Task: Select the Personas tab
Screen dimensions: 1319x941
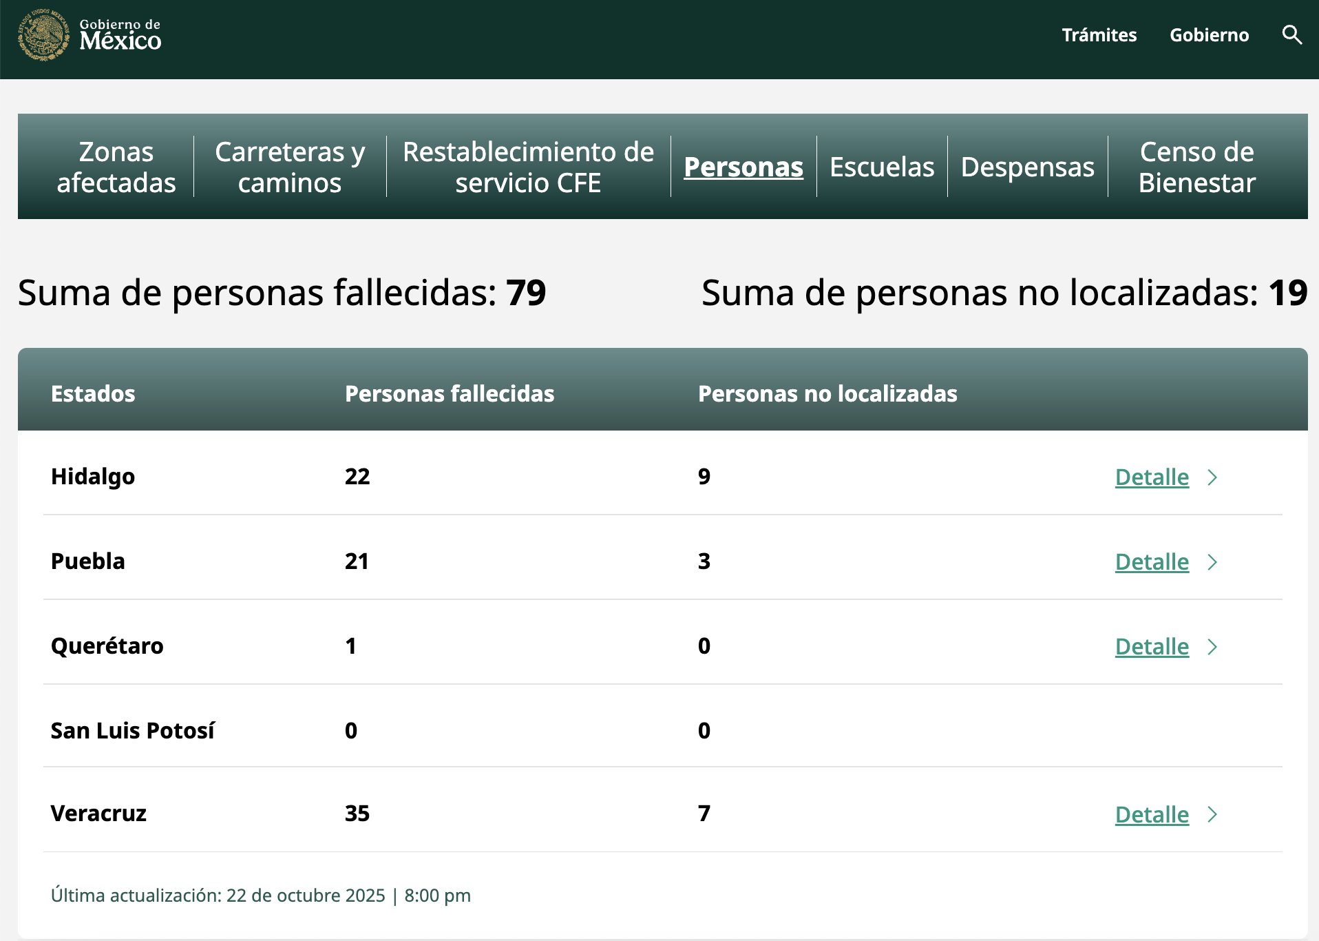Action: coord(743,167)
